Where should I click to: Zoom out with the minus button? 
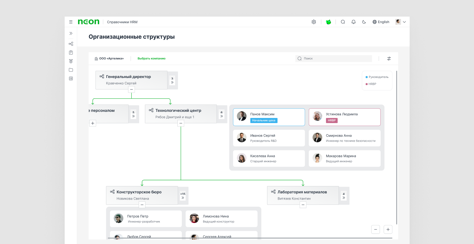coord(375,229)
